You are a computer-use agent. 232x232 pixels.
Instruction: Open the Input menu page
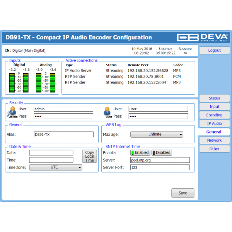pos(214,107)
